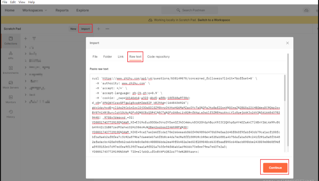The width and height of the screenshot is (319, 181).
Task: Click the Search Postman field
Action: (190, 10)
